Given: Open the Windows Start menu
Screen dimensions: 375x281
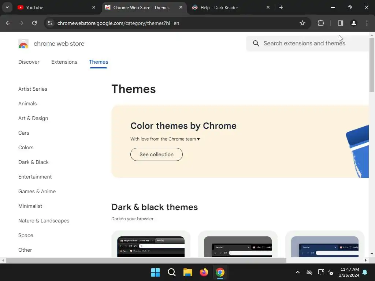Looking at the screenshot, I should [x=155, y=272].
